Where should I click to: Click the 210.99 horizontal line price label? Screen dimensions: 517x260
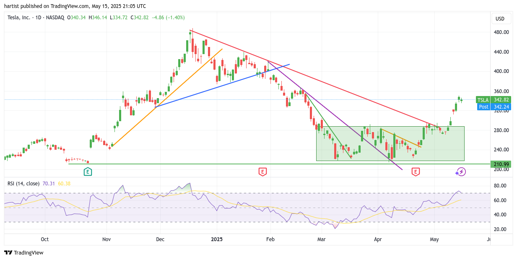501,164
